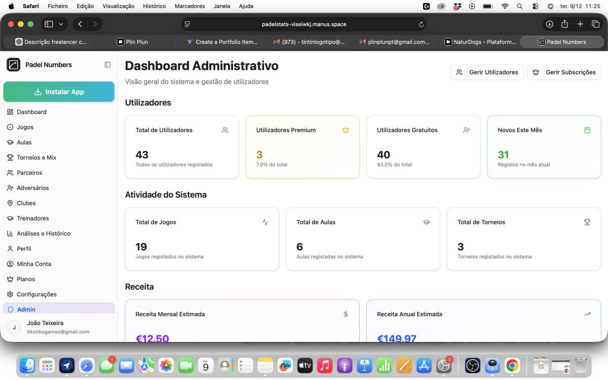Click the €149.97 annual revenue value

point(397,338)
